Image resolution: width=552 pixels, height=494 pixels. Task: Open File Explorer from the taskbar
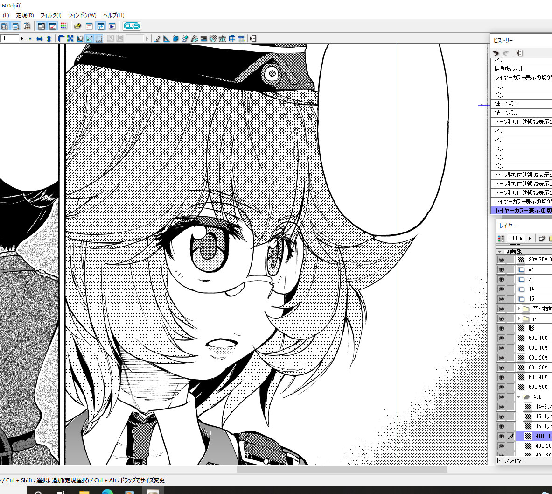click(x=84, y=492)
